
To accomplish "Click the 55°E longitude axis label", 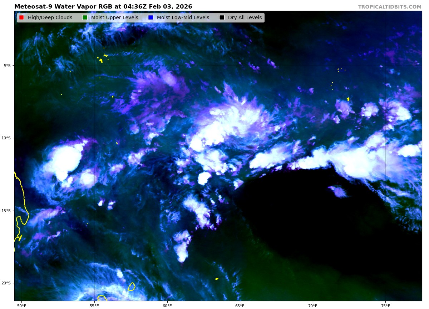I will [94, 305].
